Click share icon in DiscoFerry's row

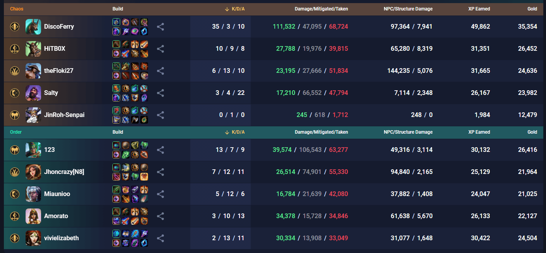point(160,27)
